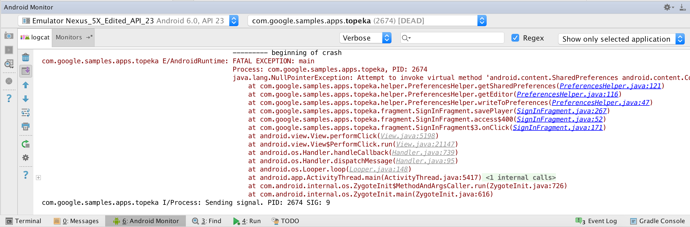
Task: Open link Looper.java:148
Action: [x=378, y=169]
